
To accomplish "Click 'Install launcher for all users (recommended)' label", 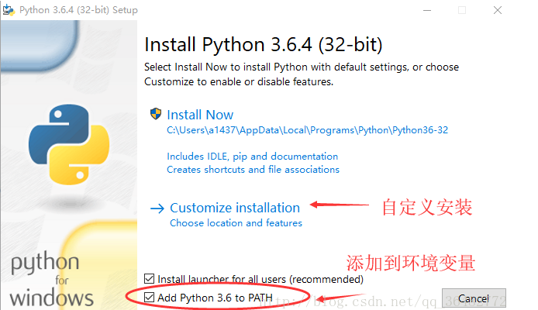I will click(x=260, y=279).
